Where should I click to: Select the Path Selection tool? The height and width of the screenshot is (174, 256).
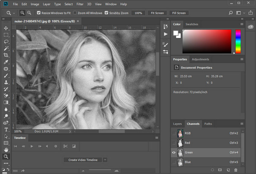(x=6, y=136)
